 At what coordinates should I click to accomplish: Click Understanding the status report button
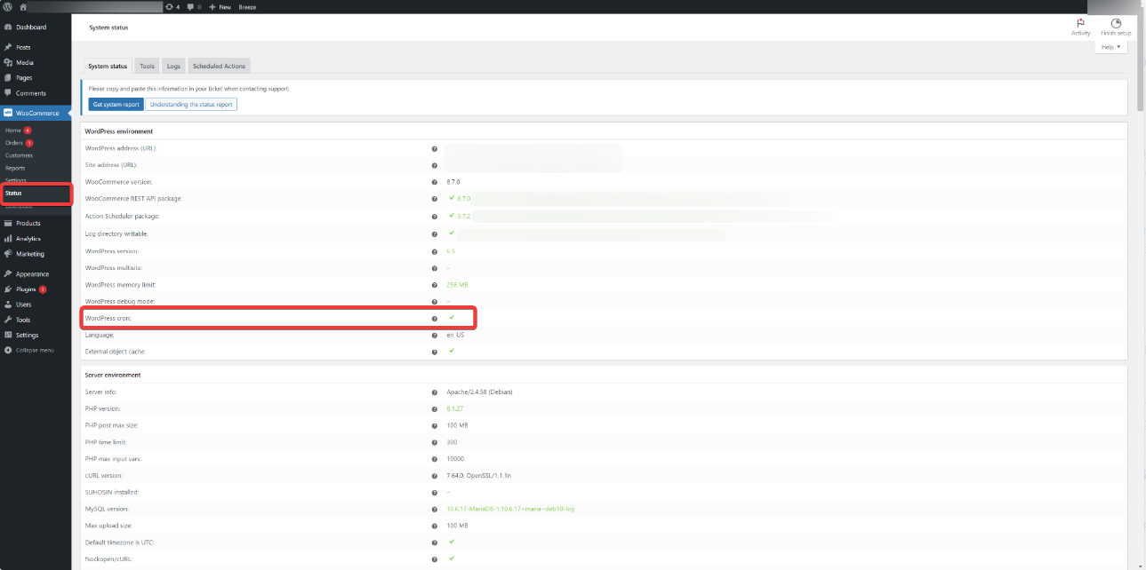coord(191,104)
